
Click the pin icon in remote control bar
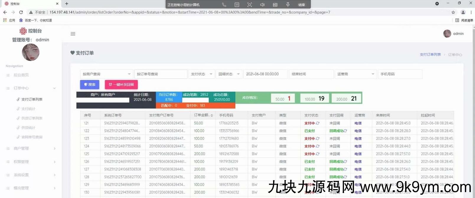tap(288, 4)
